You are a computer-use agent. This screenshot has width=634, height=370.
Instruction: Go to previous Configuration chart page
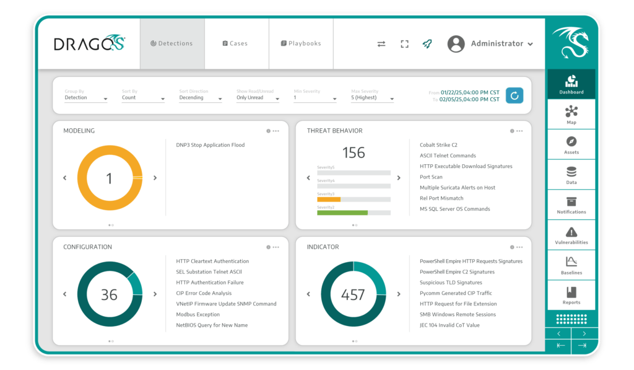(64, 294)
